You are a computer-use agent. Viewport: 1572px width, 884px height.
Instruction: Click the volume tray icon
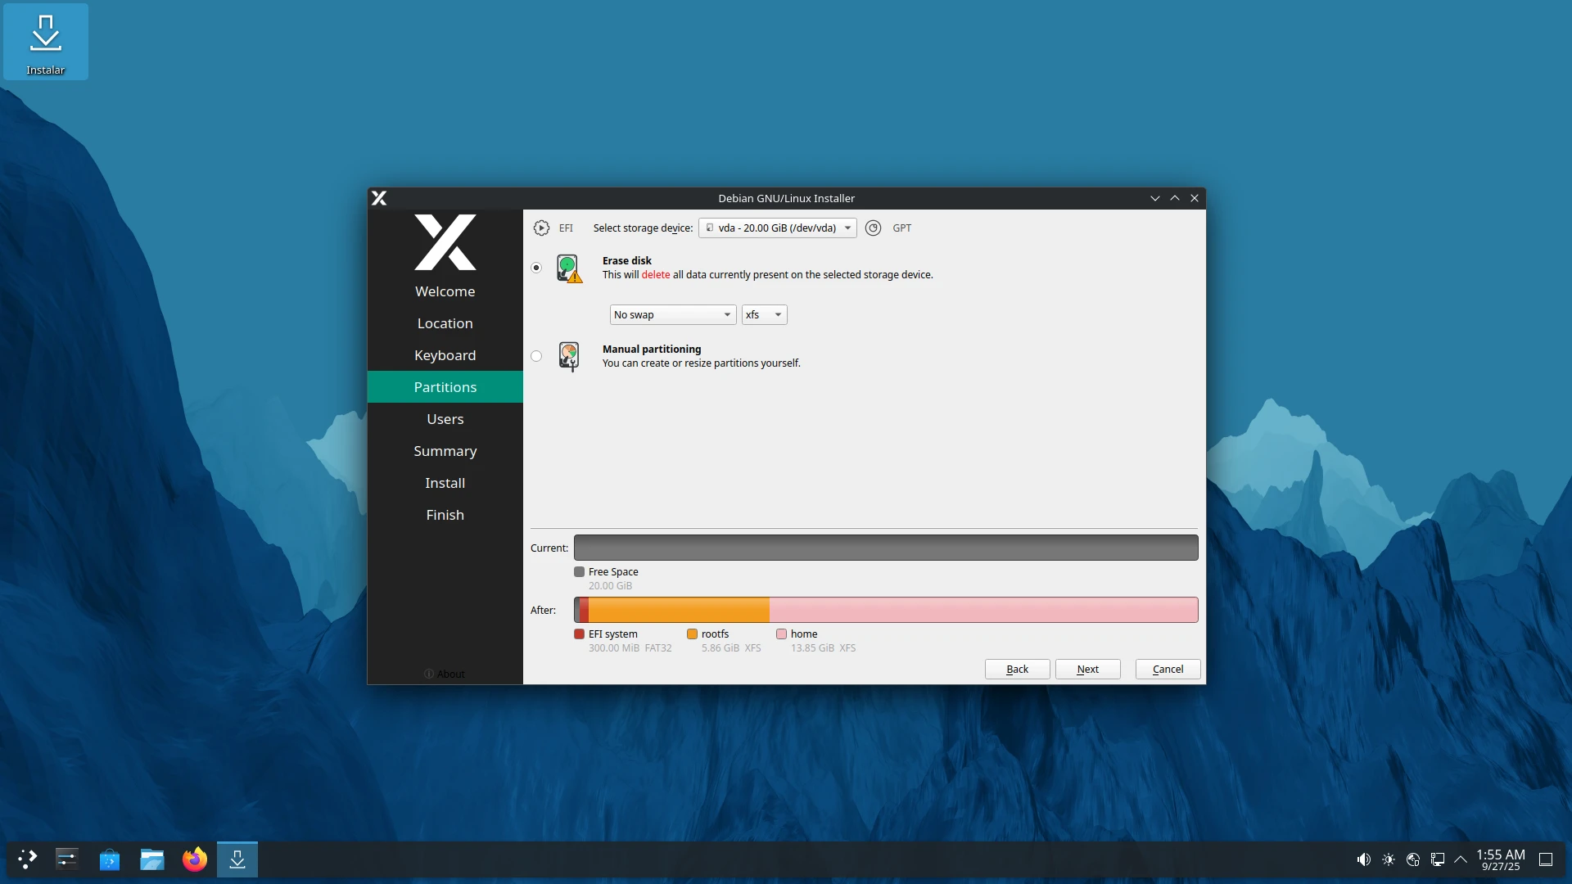pyautogui.click(x=1363, y=859)
